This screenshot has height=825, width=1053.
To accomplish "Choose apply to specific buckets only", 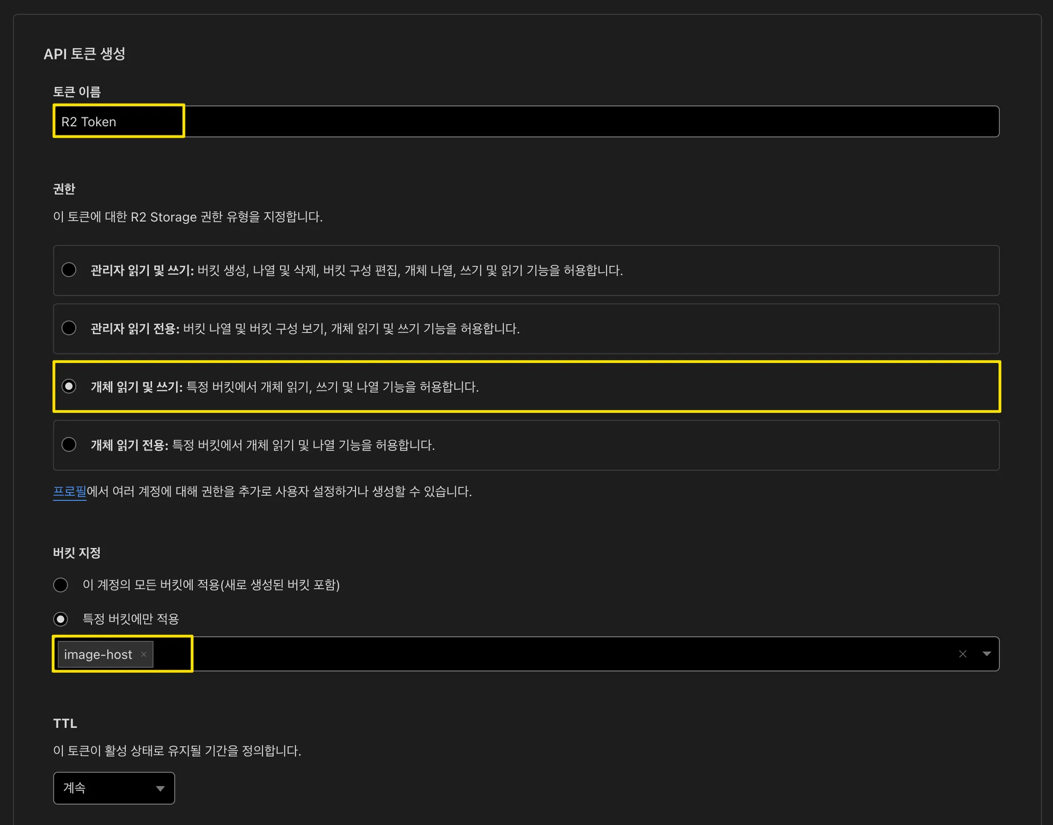I will tap(61, 619).
